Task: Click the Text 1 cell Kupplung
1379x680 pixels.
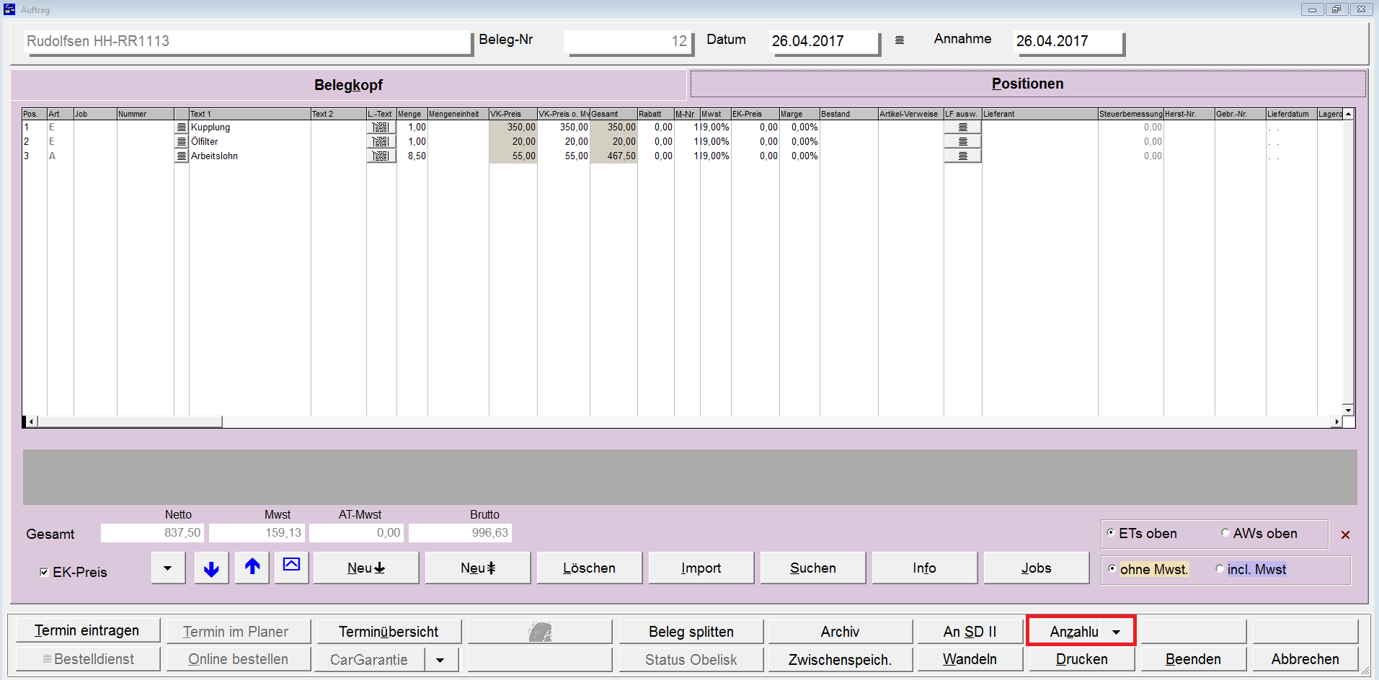Action: click(249, 127)
